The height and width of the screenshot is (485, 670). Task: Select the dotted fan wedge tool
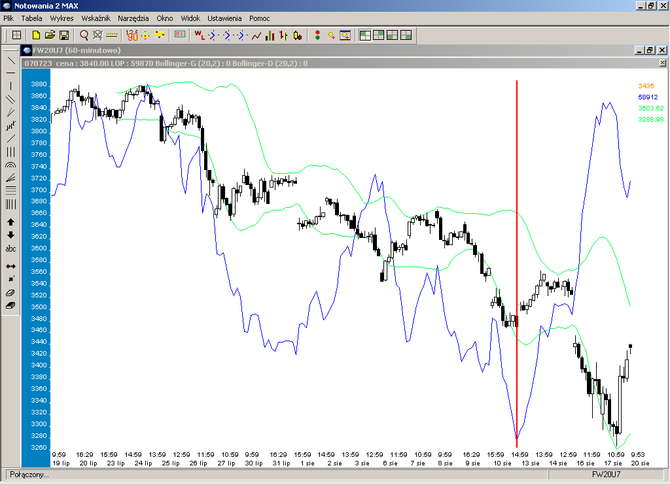tap(10, 112)
